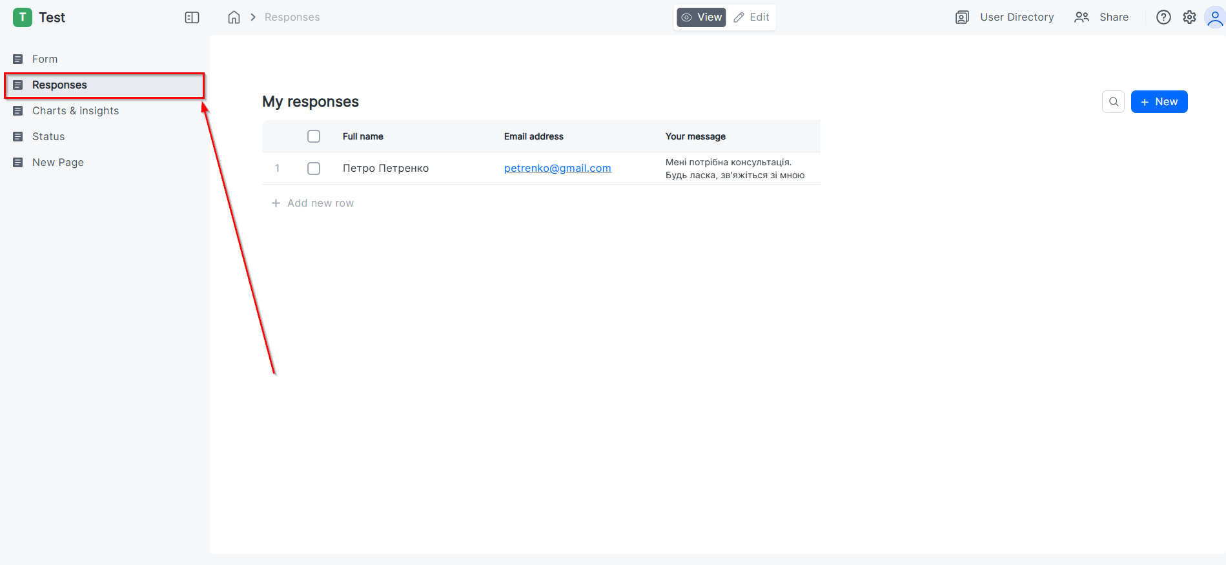Viewport: 1226px width, 565px height.
Task: Click row number 1
Action: (x=278, y=169)
